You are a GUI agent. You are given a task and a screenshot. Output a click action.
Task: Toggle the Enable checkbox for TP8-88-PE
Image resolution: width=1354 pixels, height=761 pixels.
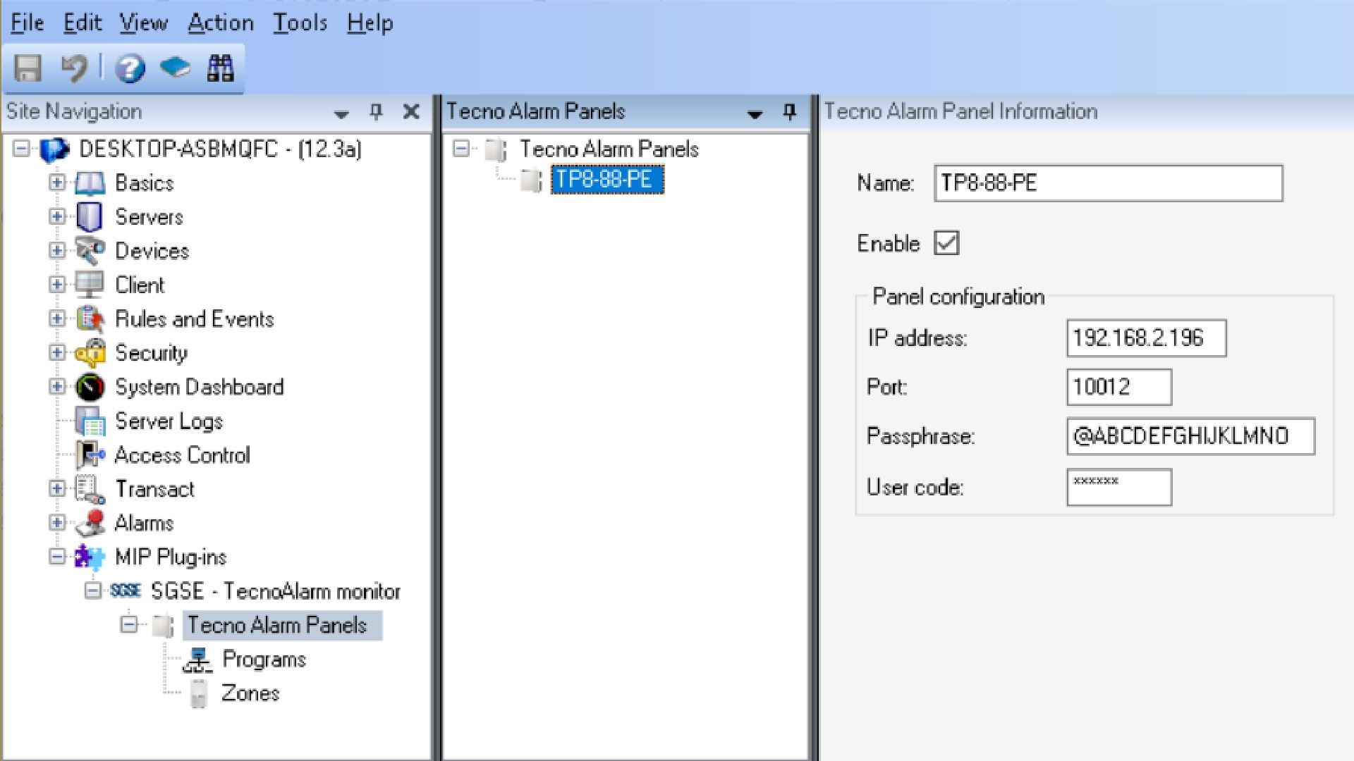(948, 242)
